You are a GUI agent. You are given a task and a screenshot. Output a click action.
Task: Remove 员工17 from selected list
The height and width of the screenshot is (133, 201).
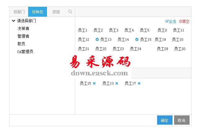pos(139,83)
